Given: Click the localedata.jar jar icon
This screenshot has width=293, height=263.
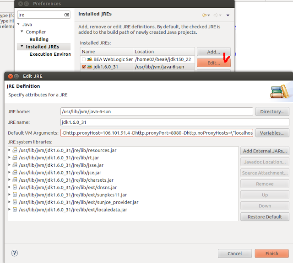Looking at the screenshot, I should 15,210.
